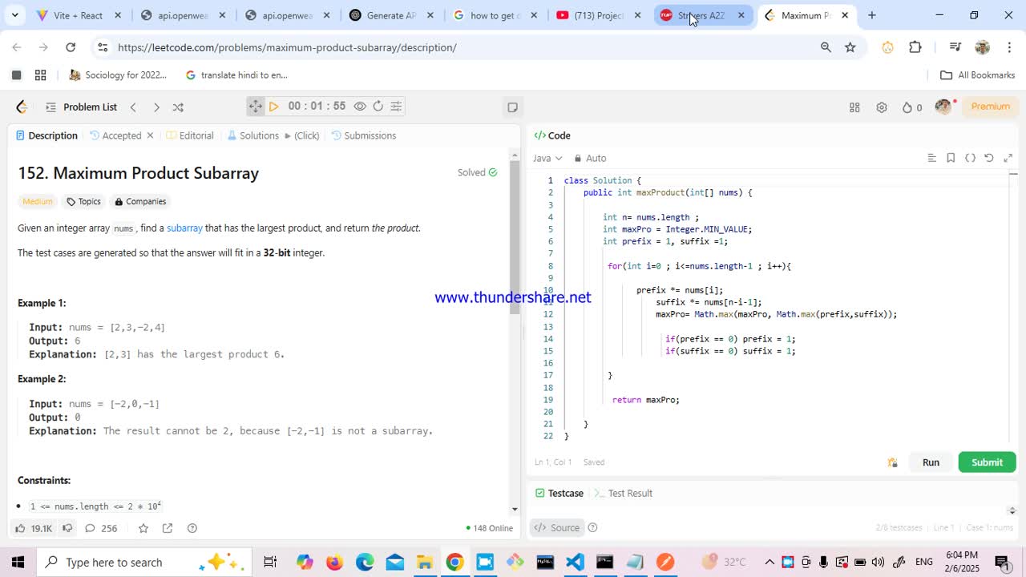Viewport: 1026px width, 577px height.
Task: Open Windows Start menu
Action: [x=18, y=562]
